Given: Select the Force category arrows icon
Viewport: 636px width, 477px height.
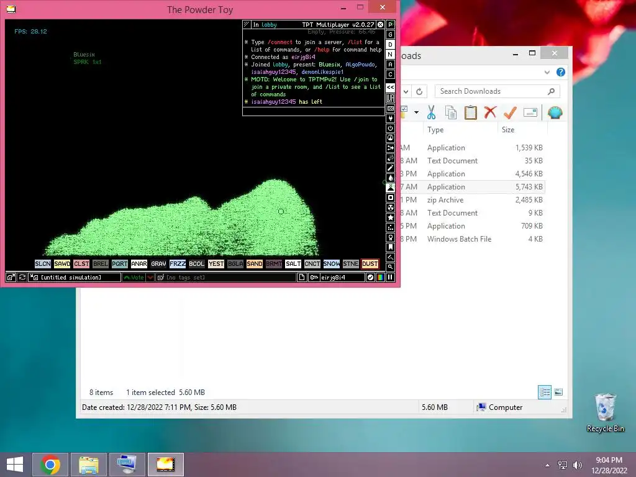Looking at the screenshot, I should point(390,148).
